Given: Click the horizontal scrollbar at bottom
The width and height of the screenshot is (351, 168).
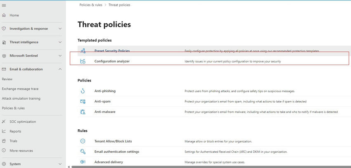Looking at the screenshot, I should [x=206, y=167].
